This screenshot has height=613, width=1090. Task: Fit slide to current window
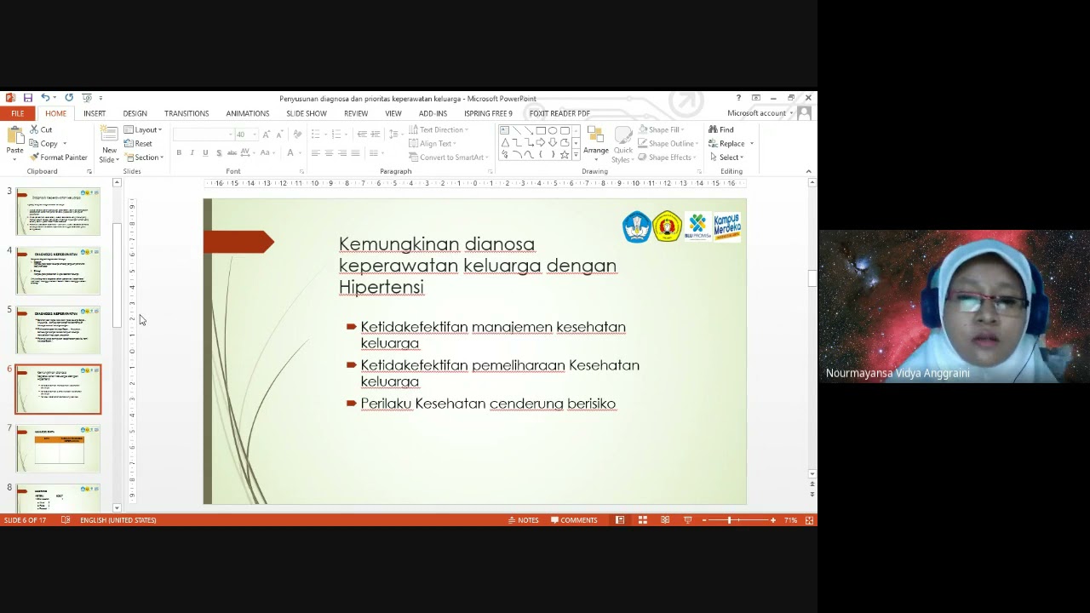810,520
